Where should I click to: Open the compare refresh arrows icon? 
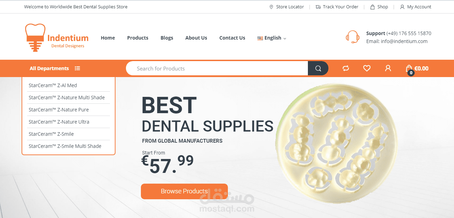point(345,68)
